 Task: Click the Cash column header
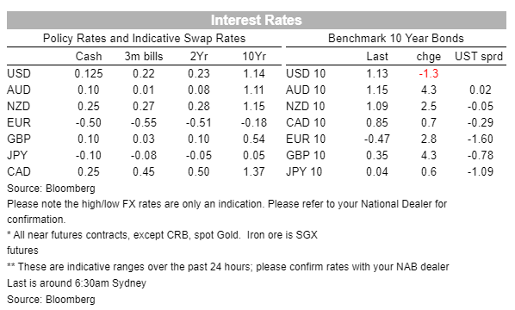[89, 57]
